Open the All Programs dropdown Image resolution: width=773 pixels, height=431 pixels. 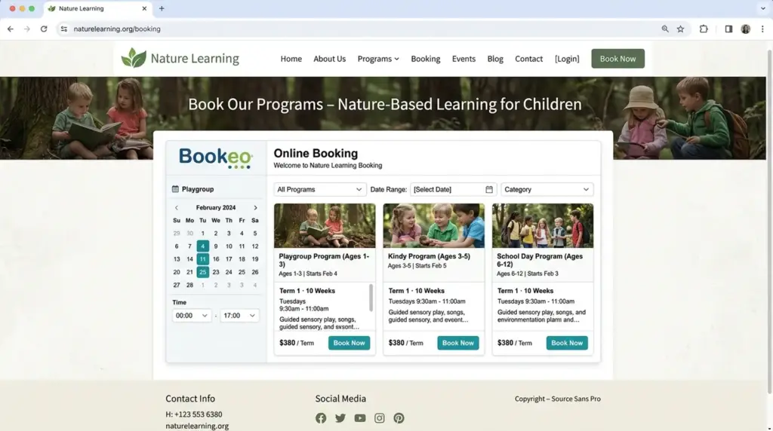click(x=320, y=189)
